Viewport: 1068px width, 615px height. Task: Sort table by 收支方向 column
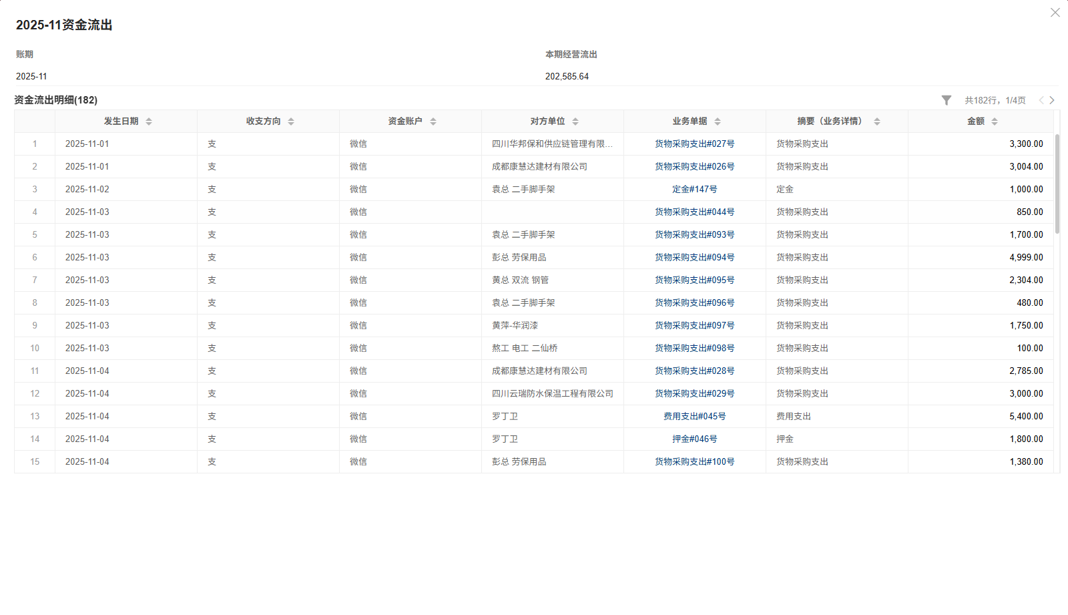[x=291, y=121]
